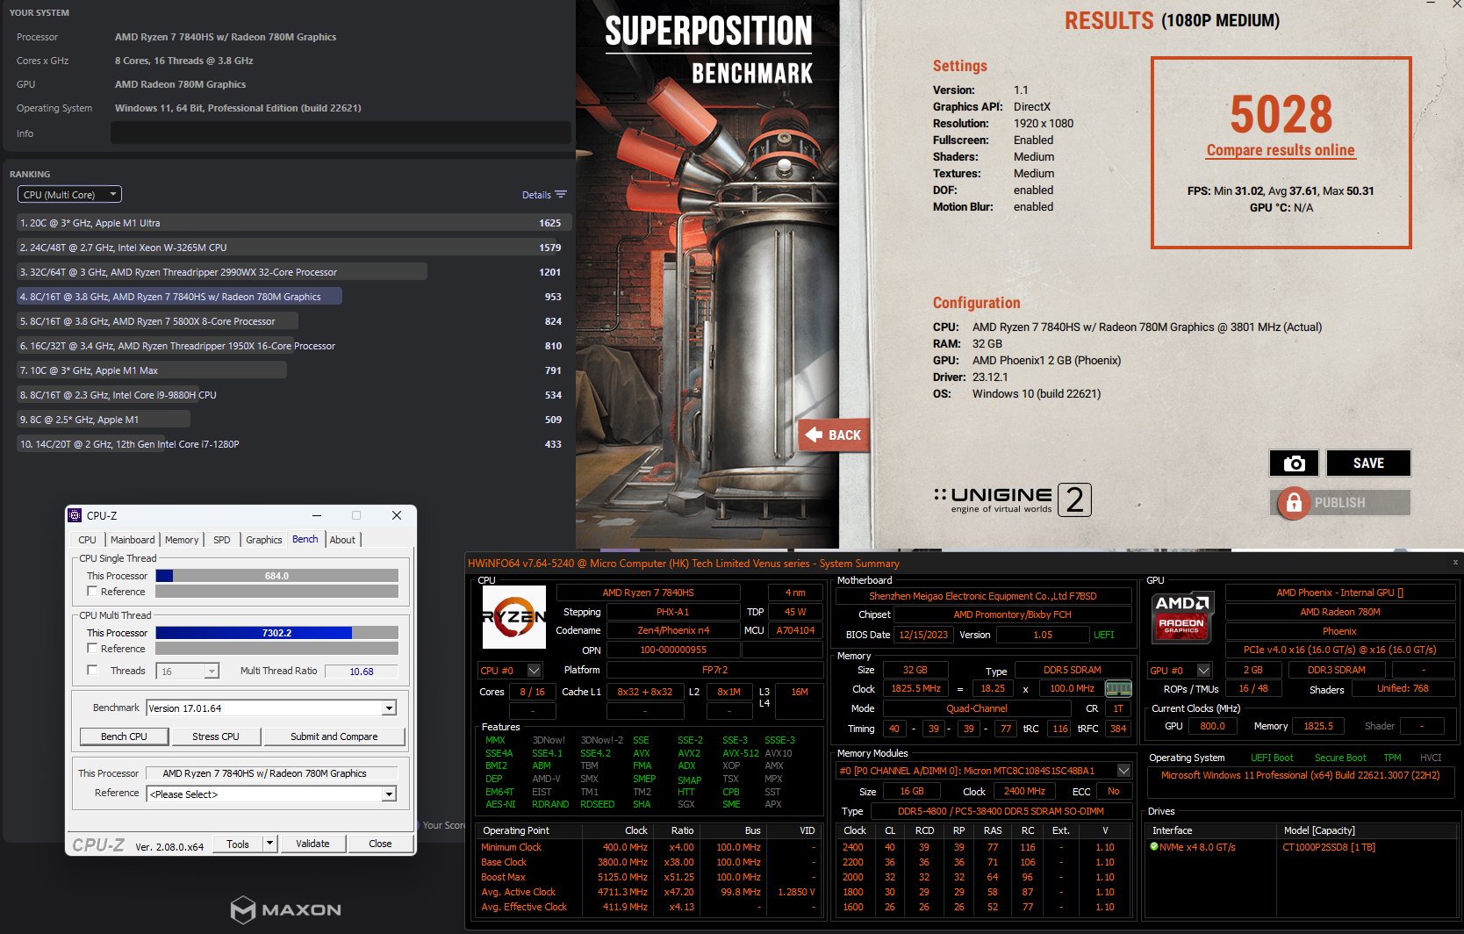This screenshot has width=1464, height=934.
Task: Open the CPU #0 selector in HWiNFO
Action: click(x=510, y=671)
